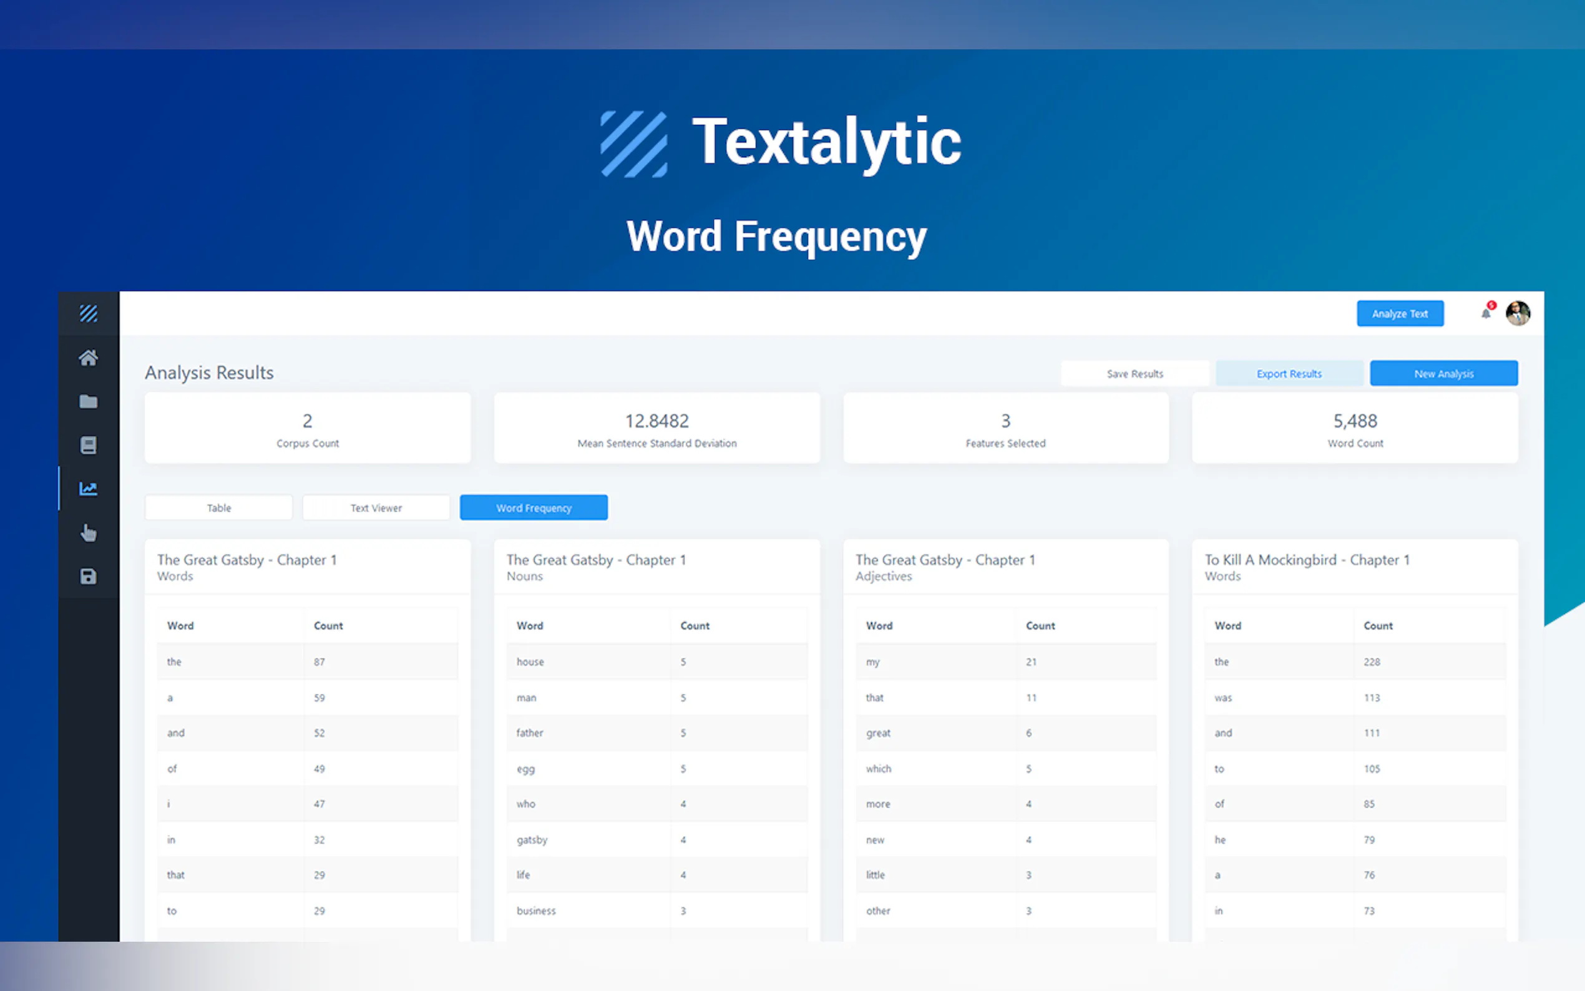Select the chart analysis icon in sidebar
This screenshot has width=1585, height=991.
(89, 488)
